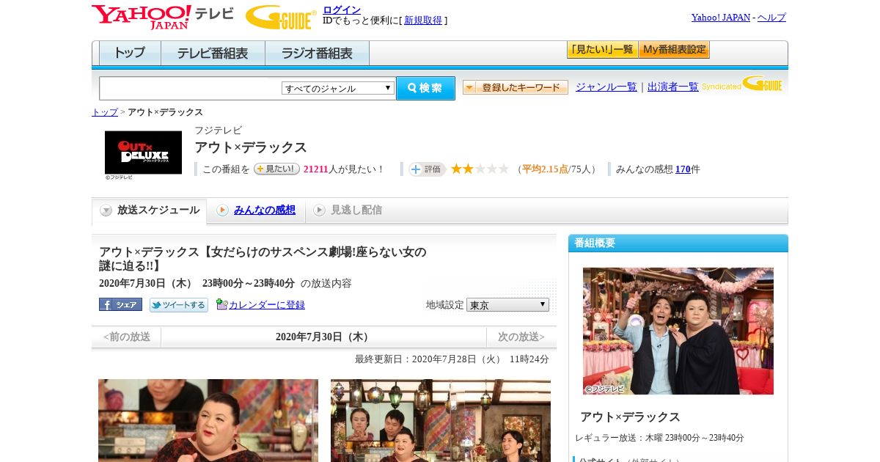Viewport: 880px width, 462px height.
Task: Go to 次の放送> next broadcast
Action: coord(521,337)
